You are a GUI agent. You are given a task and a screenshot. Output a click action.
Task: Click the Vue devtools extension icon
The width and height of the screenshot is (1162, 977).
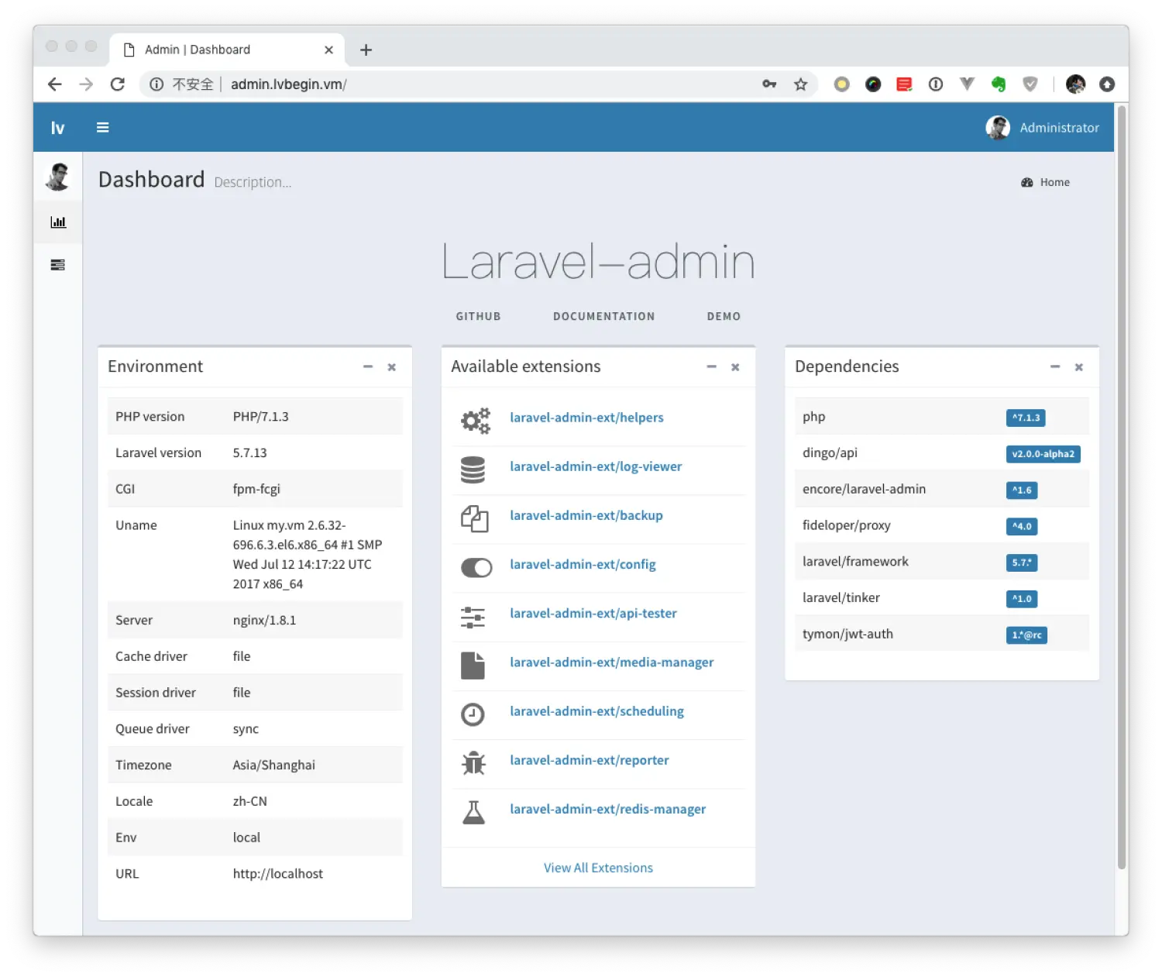(967, 84)
